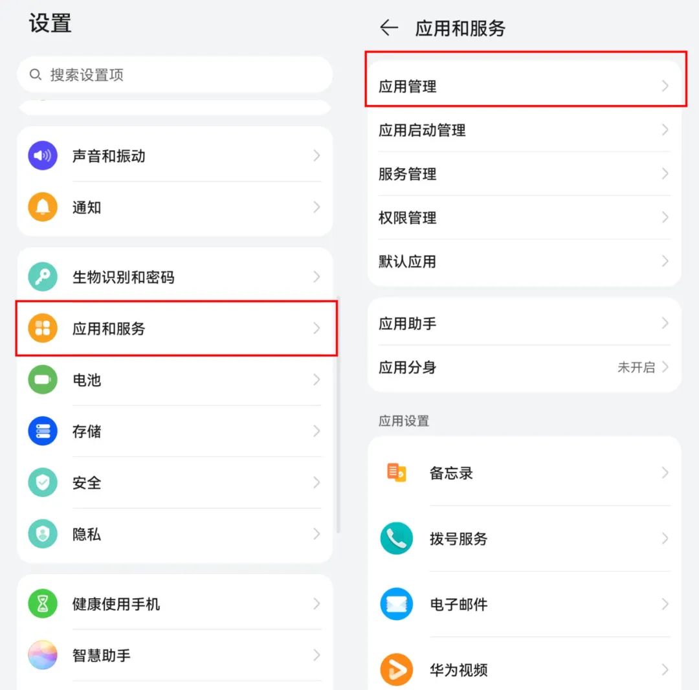
Task: Go to 默认应用 settings
Action: (524, 262)
